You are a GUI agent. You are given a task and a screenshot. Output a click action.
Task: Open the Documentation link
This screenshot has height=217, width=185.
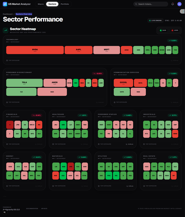coord(32,209)
